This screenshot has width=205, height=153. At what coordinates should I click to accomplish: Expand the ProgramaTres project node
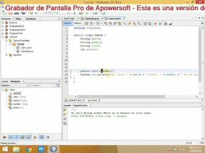pyautogui.click(x=3, y=33)
